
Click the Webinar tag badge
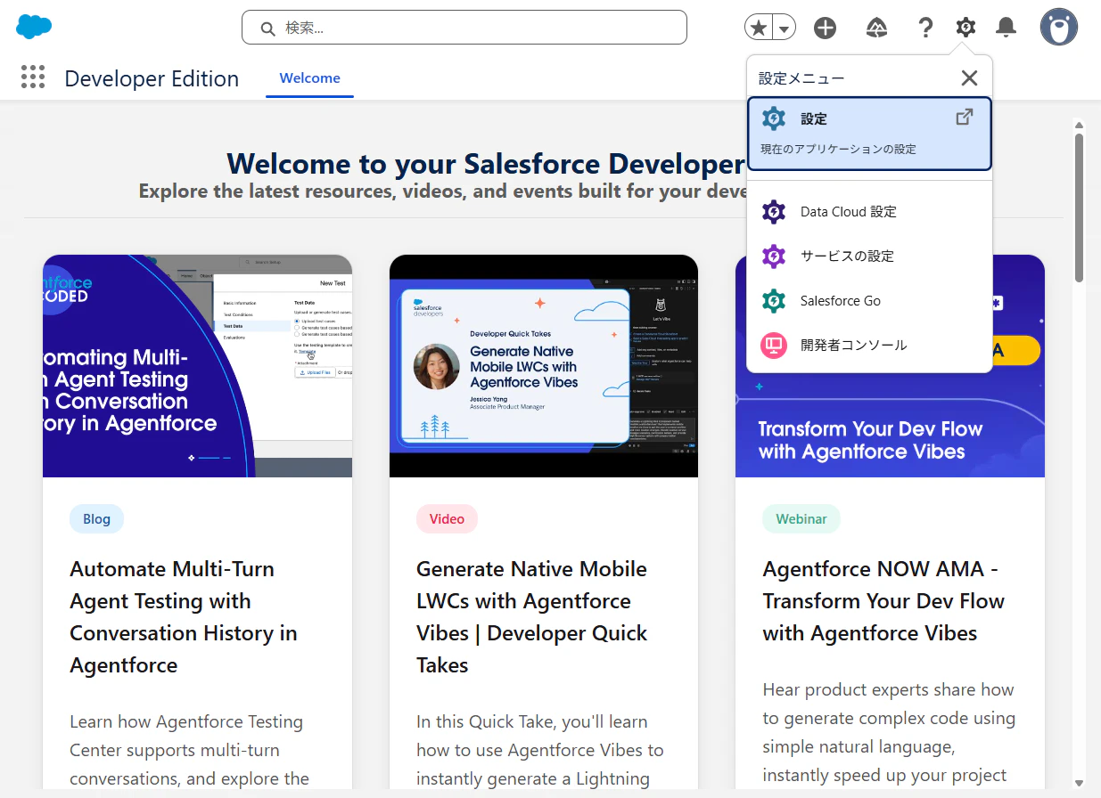pyautogui.click(x=801, y=519)
